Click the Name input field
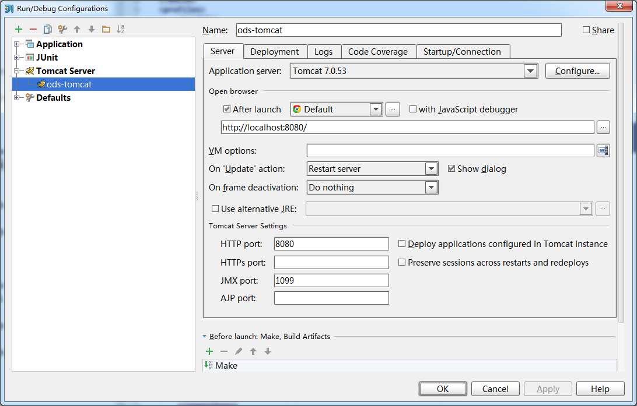637x406 pixels. pyautogui.click(x=398, y=30)
